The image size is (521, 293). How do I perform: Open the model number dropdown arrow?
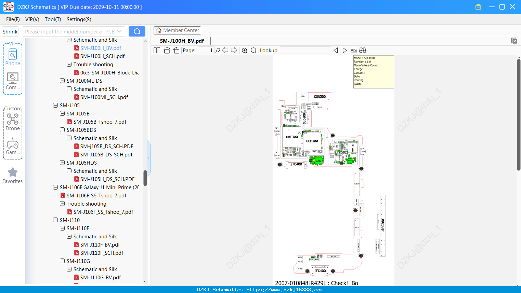(119, 31)
